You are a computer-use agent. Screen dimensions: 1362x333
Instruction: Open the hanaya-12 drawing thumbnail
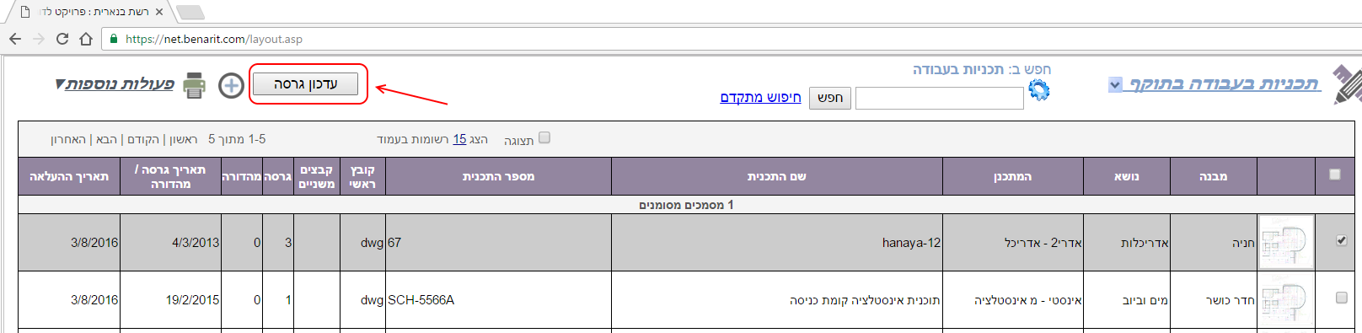(1285, 243)
